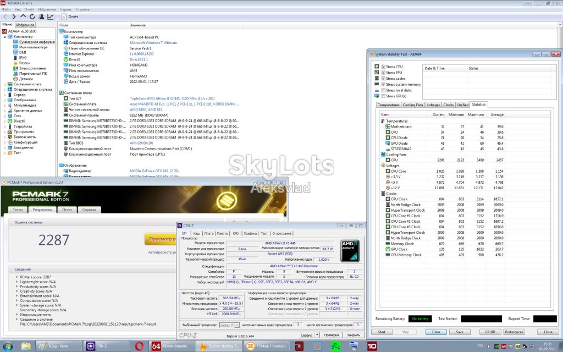Expand the Операционная система tree node
Screen dimensions: 563x352
click(x=4, y=90)
